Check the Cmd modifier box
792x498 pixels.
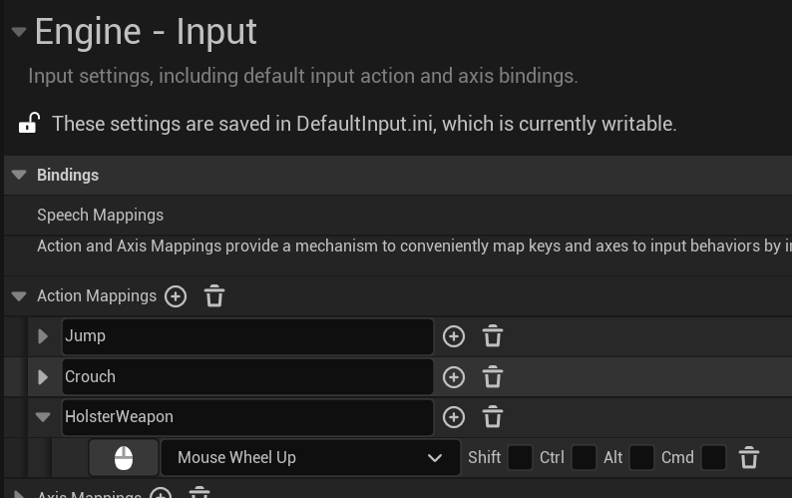(713, 458)
